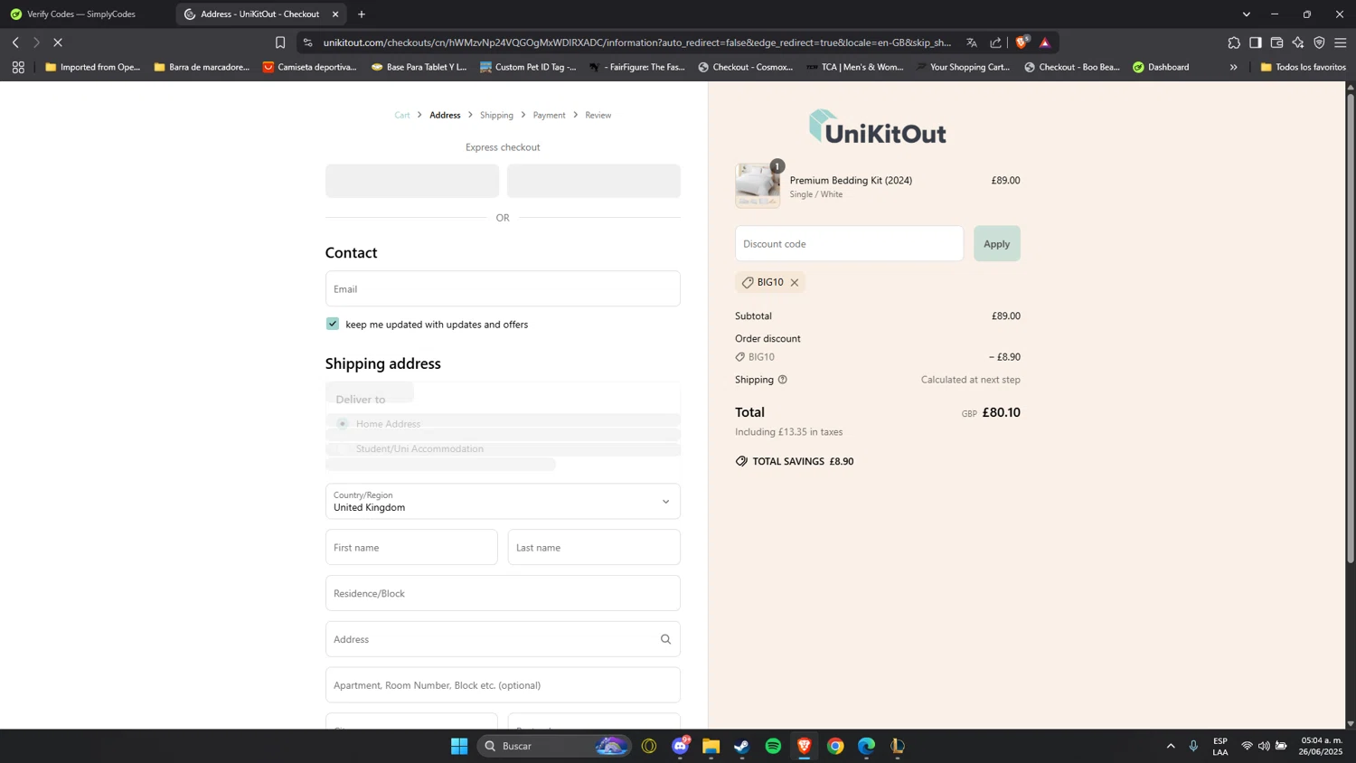Click the browser address bar URL

(x=636, y=42)
